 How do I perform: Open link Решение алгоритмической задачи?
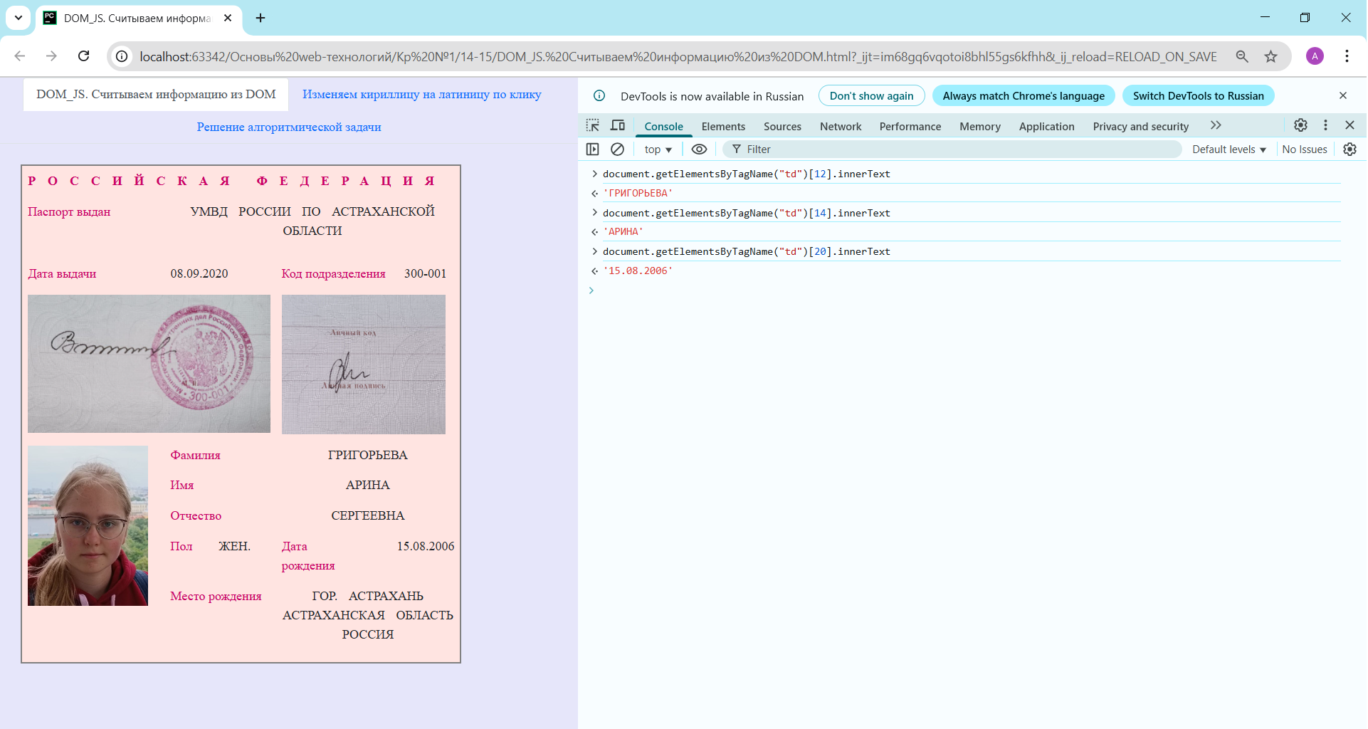[x=289, y=127]
